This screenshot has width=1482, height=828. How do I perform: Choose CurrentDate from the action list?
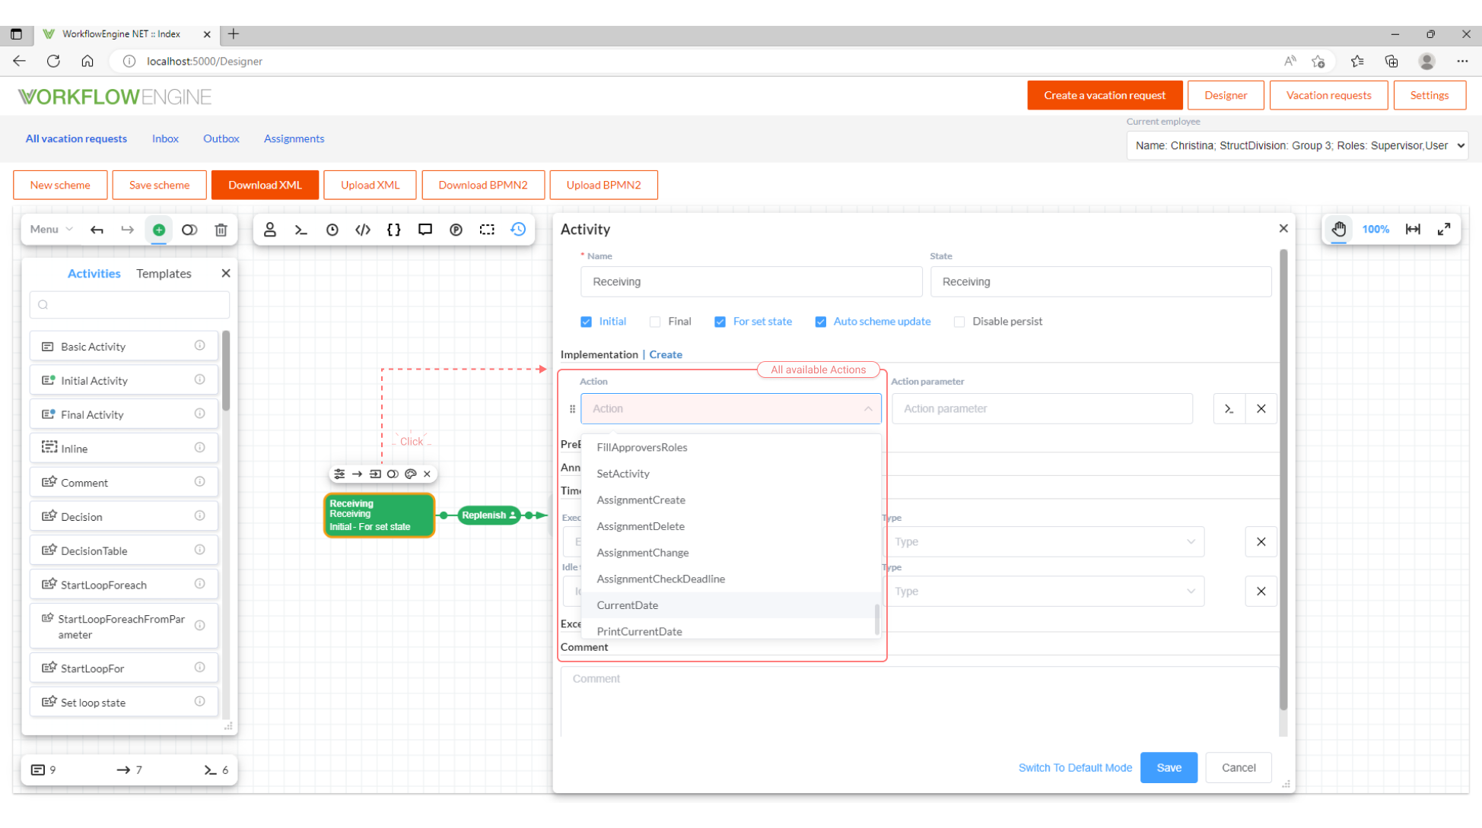click(628, 605)
